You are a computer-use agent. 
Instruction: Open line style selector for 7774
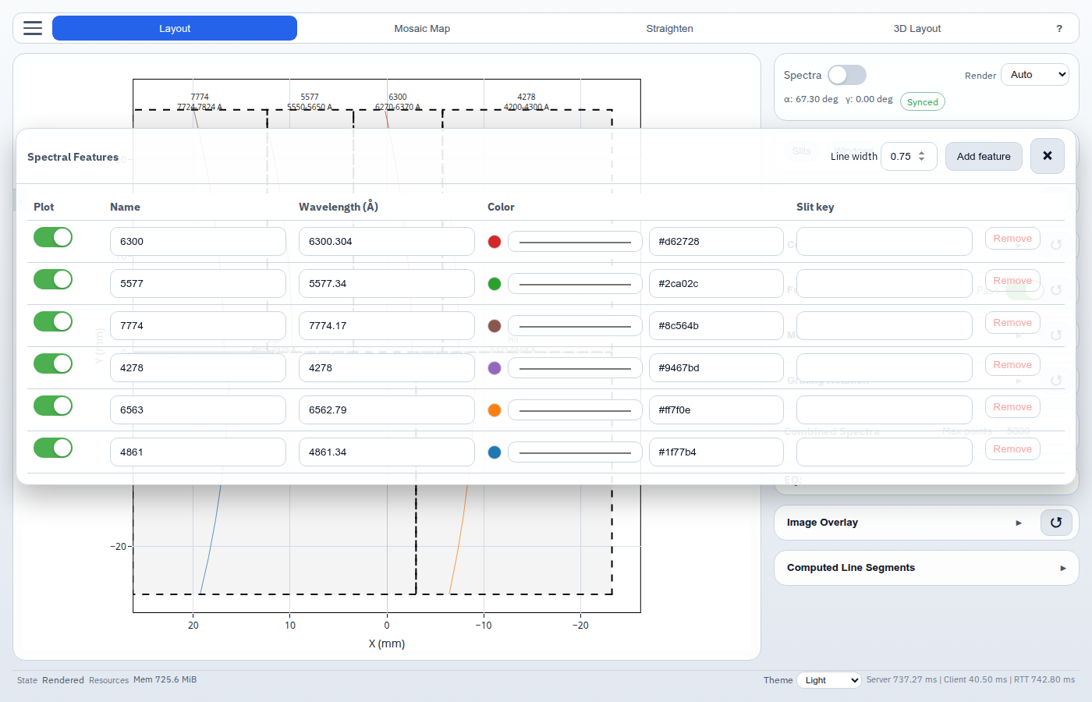point(575,326)
